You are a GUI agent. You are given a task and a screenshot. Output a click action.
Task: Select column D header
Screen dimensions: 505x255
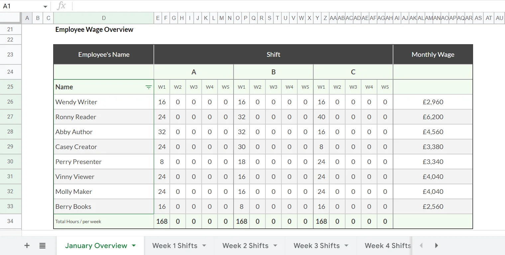(x=104, y=18)
